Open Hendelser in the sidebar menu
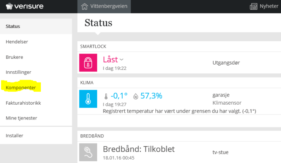 click(x=17, y=42)
